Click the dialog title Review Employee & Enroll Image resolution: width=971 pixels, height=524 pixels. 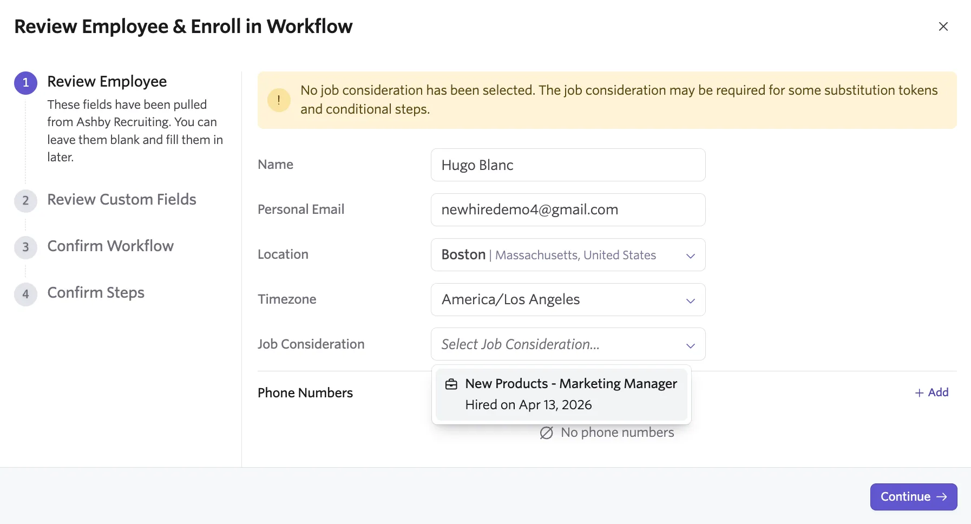pyautogui.click(x=183, y=27)
